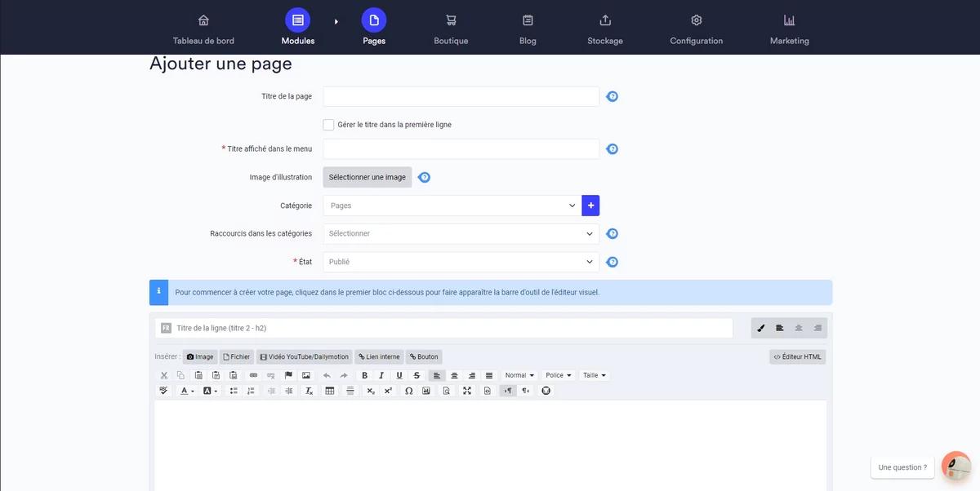Click the Paste icon
The image size is (980, 491).
pos(198,375)
